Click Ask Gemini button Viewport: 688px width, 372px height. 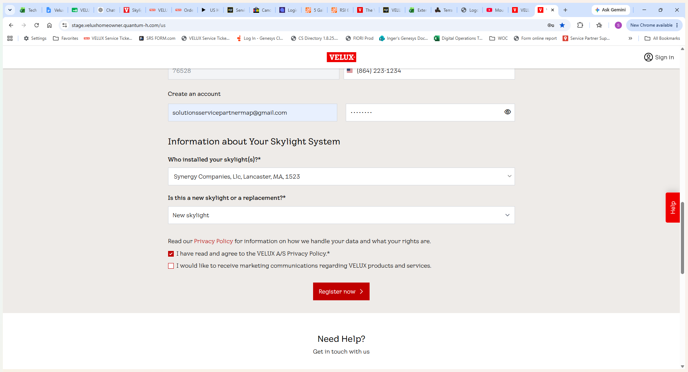pyautogui.click(x=611, y=10)
